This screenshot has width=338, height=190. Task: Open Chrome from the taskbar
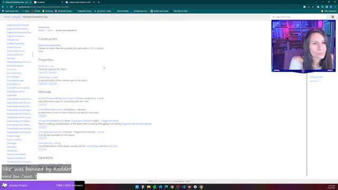pyautogui.click(x=201, y=187)
